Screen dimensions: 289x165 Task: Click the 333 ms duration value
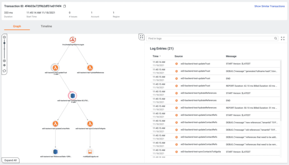8,13
